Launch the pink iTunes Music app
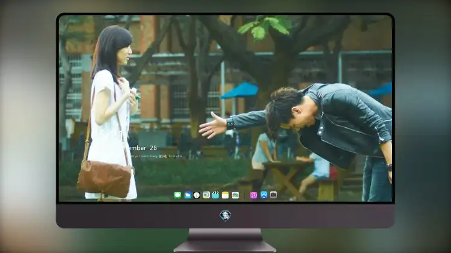Image resolution: width=451 pixels, height=253 pixels. pos(253,195)
